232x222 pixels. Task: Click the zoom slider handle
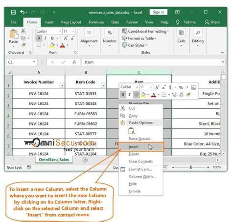191,167
